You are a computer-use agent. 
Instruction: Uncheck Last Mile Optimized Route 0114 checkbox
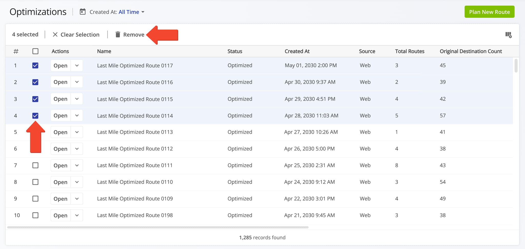pos(35,116)
